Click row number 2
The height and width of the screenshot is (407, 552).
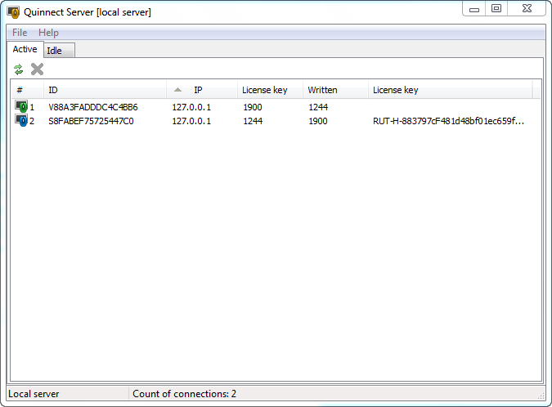[32, 121]
